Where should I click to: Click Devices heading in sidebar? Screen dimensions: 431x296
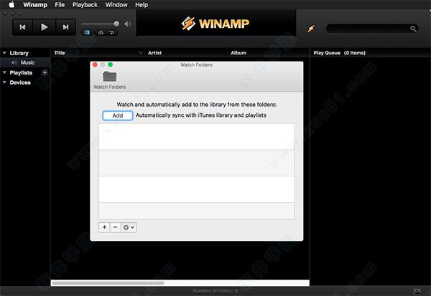coord(20,82)
